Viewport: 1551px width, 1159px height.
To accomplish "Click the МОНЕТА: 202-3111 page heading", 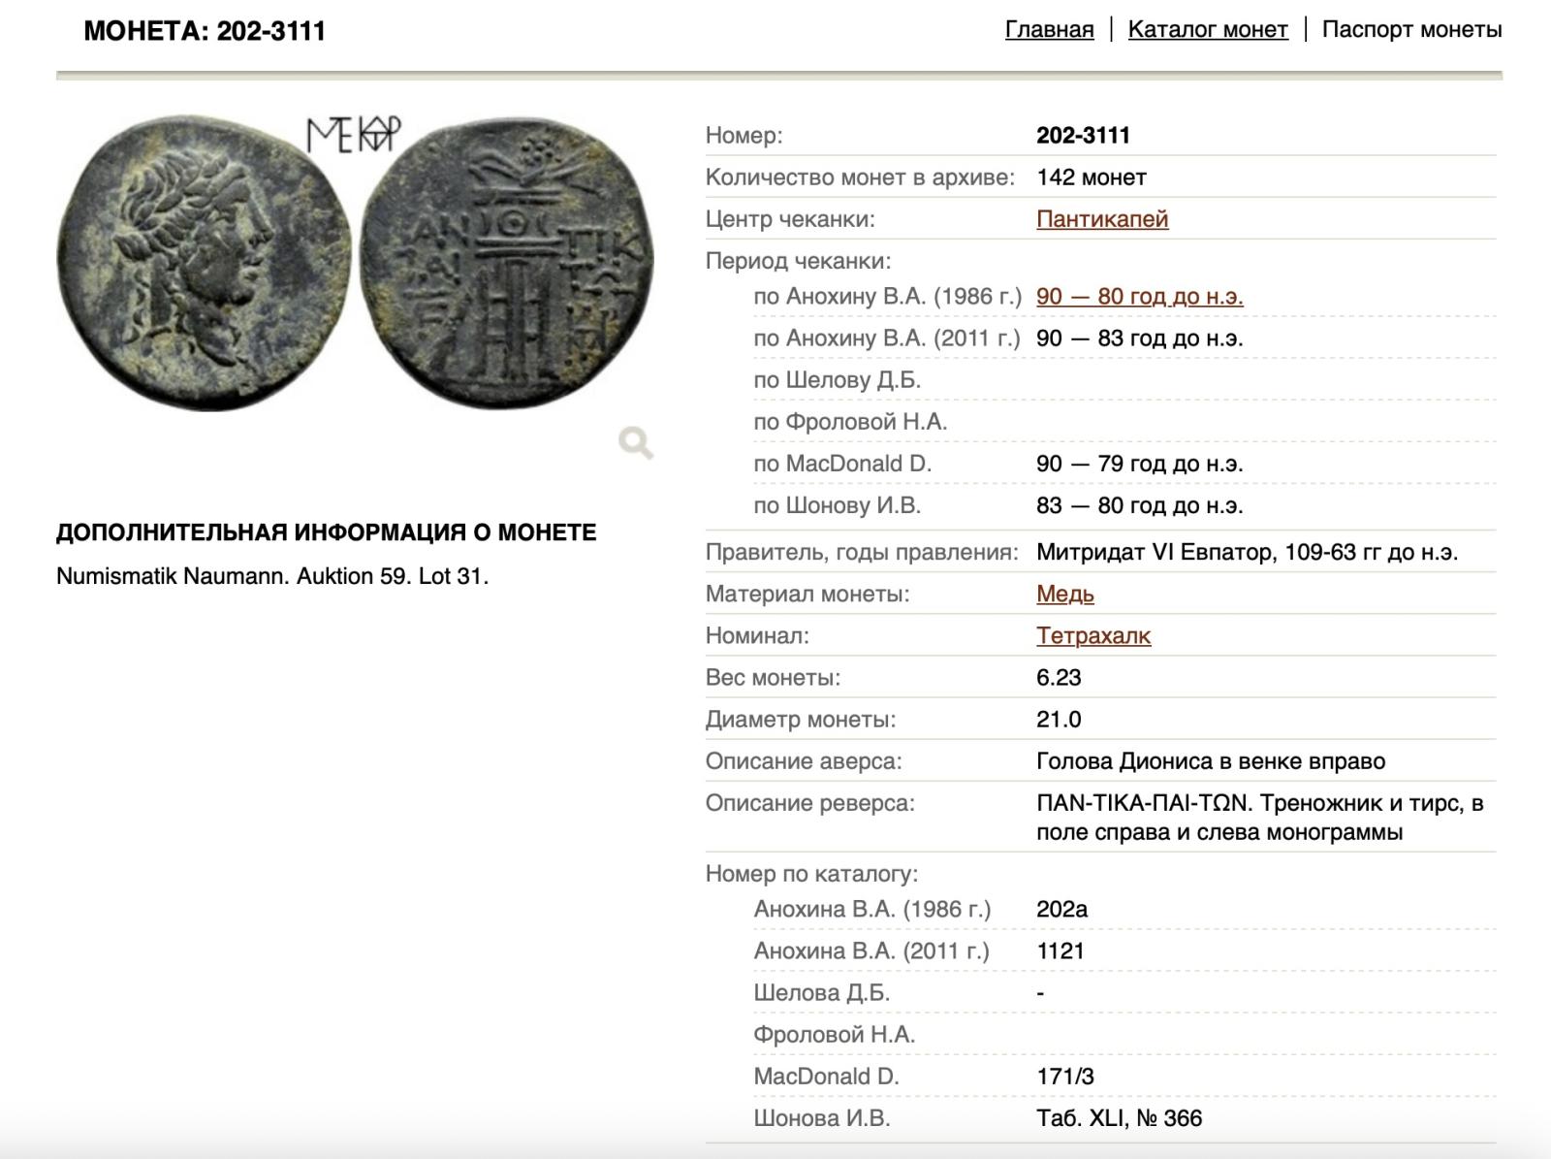I will coord(205,31).
